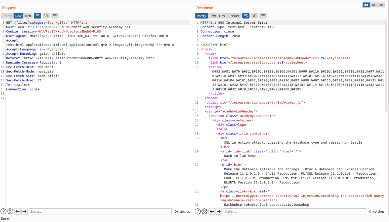
Task: Show non-printable characters in the Response
Action: pos(254,15)
